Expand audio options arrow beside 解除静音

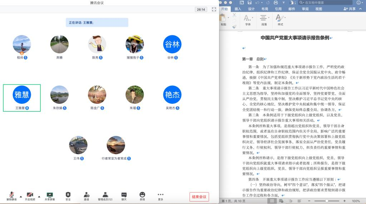click(20, 197)
